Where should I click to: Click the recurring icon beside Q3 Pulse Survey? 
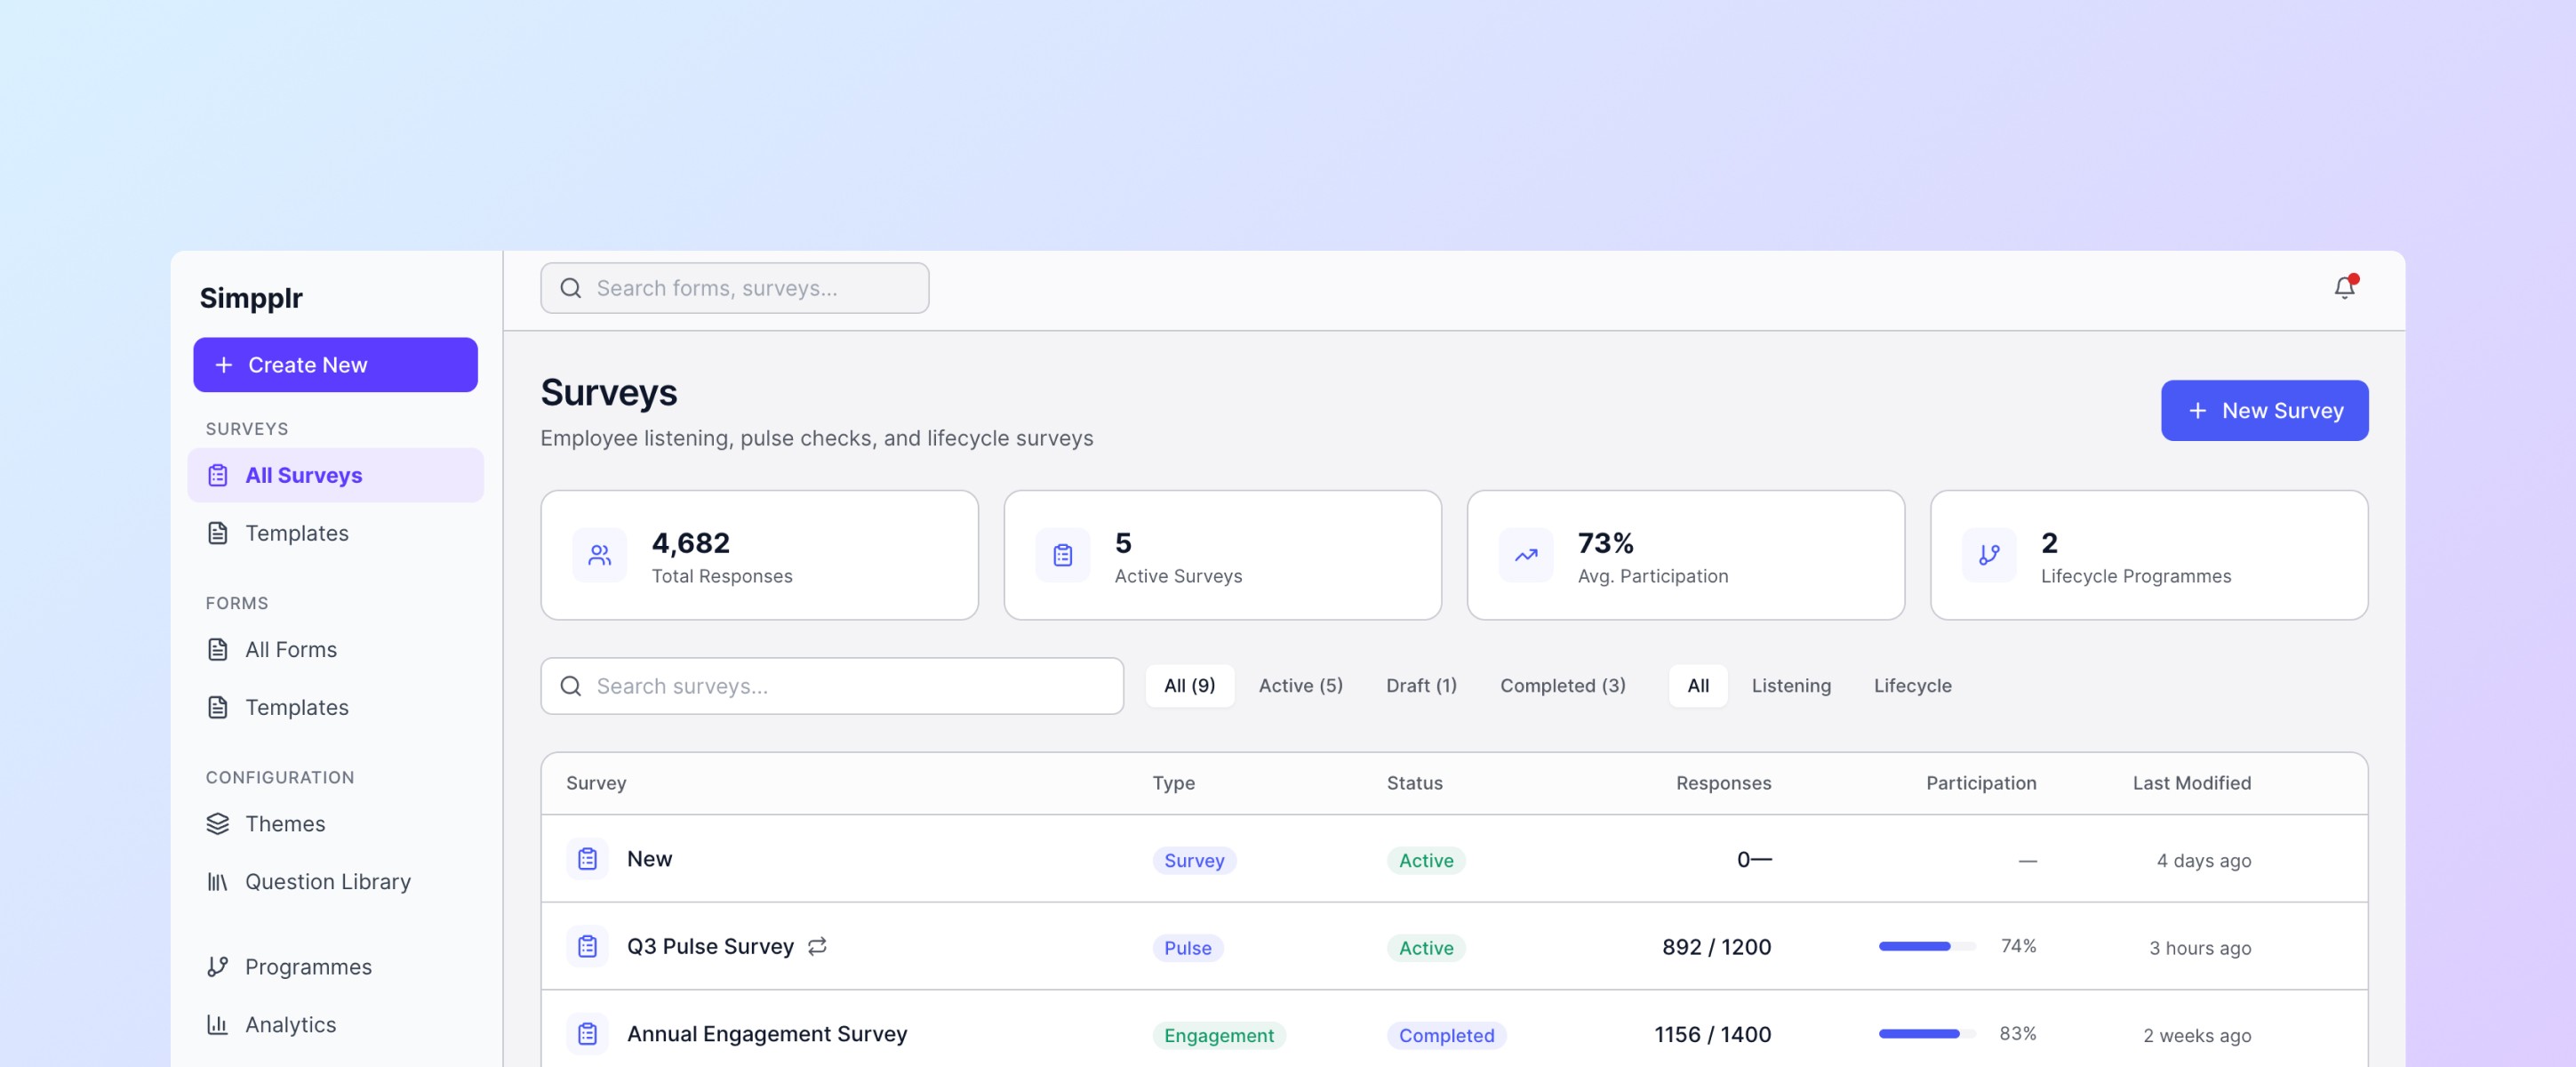pos(817,946)
